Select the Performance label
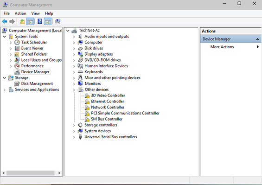 pyautogui.click(x=32, y=66)
